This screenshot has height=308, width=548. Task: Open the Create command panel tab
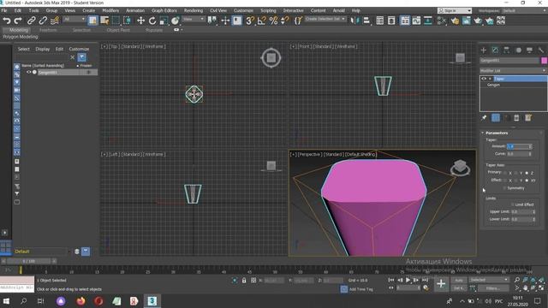(483, 50)
